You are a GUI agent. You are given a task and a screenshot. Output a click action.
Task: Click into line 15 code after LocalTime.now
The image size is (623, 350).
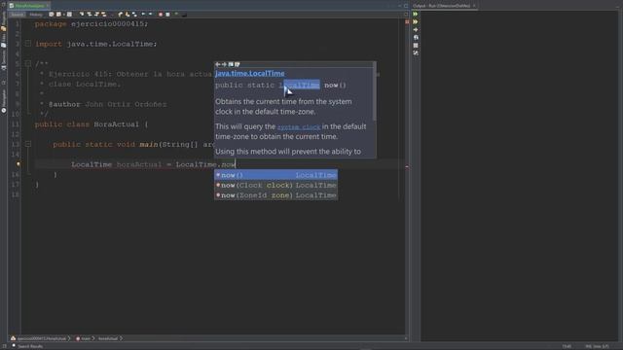click(x=236, y=164)
